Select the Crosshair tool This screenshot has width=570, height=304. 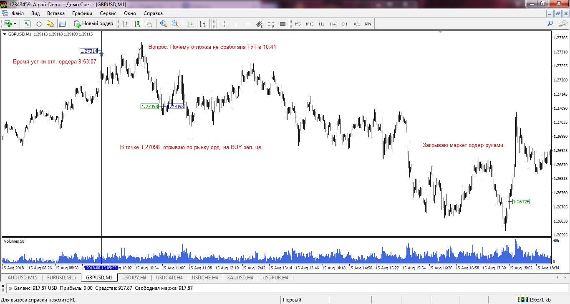(x=224, y=24)
